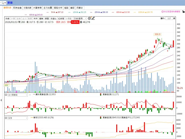Toggle the 融資 overlay button
The height and width of the screenshot is (139, 185).
click(30, 18)
